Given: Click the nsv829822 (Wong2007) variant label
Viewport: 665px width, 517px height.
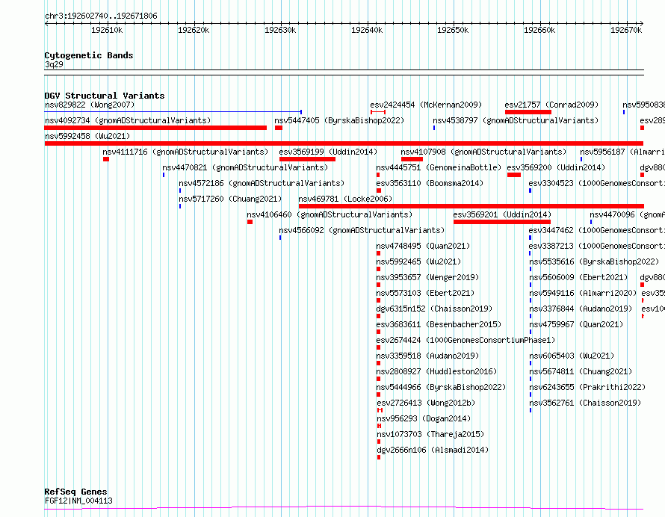Looking at the screenshot, I should (x=90, y=105).
